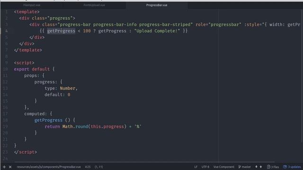Click the cursor position 4:25 indicator
Viewport: 303px width, 170px height.
click(x=88, y=167)
